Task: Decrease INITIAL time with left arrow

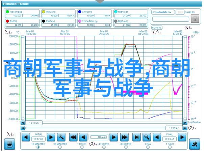Action: (x=26, y=137)
